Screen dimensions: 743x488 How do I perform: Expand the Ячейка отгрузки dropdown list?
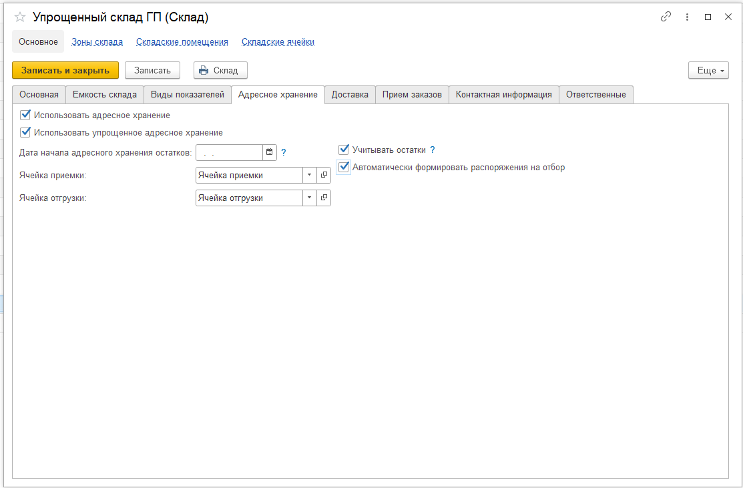[x=309, y=198]
